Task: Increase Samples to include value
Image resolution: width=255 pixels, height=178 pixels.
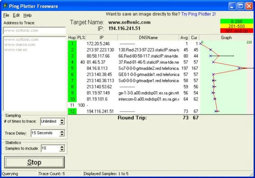Action: coord(62,147)
